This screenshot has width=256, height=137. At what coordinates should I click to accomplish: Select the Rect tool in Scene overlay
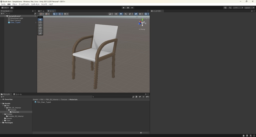pyautogui.click(x=40, y=31)
